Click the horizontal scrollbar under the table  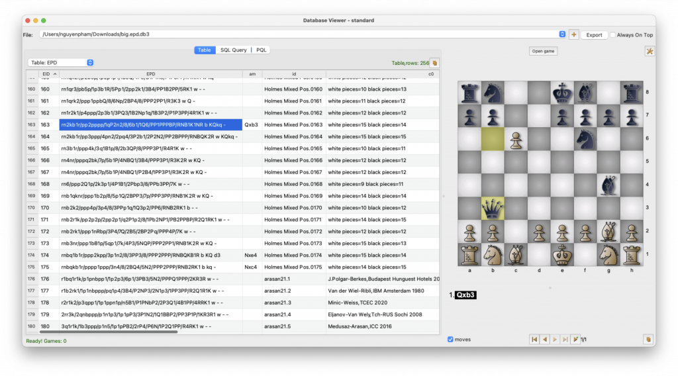[119, 332]
